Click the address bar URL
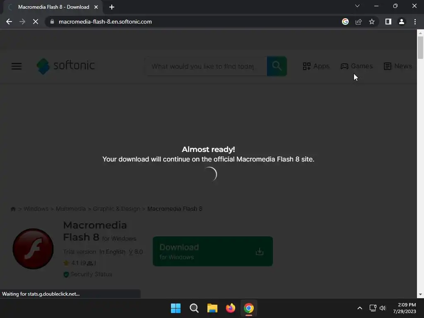The image size is (424, 318). [x=105, y=22]
